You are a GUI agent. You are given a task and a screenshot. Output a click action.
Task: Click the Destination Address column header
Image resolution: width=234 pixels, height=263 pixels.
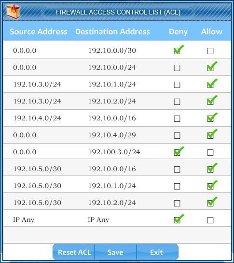point(112,31)
